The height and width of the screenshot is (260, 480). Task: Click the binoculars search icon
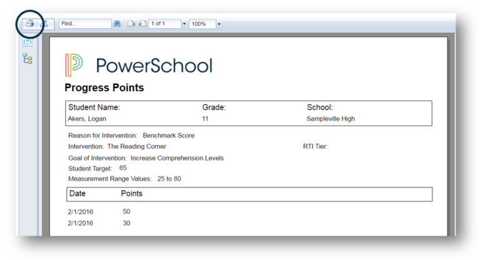point(117,24)
